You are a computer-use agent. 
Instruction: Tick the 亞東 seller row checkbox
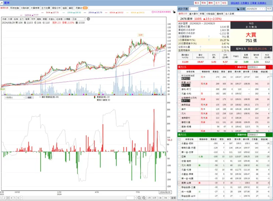click(179, 157)
